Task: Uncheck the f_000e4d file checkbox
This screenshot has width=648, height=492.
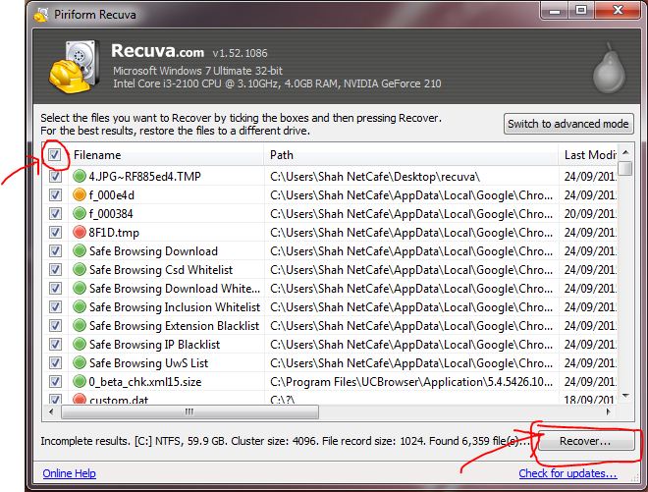Action: point(55,194)
